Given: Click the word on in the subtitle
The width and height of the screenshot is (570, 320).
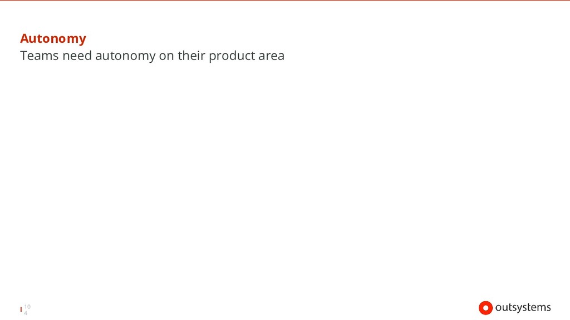Looking at the screenshot, I should pyautogui.click(x=166, y=56).
